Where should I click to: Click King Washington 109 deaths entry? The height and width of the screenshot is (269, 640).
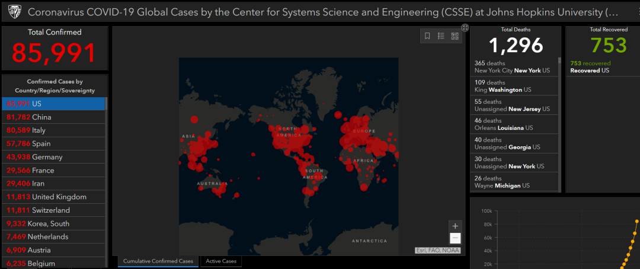[514, 86]
